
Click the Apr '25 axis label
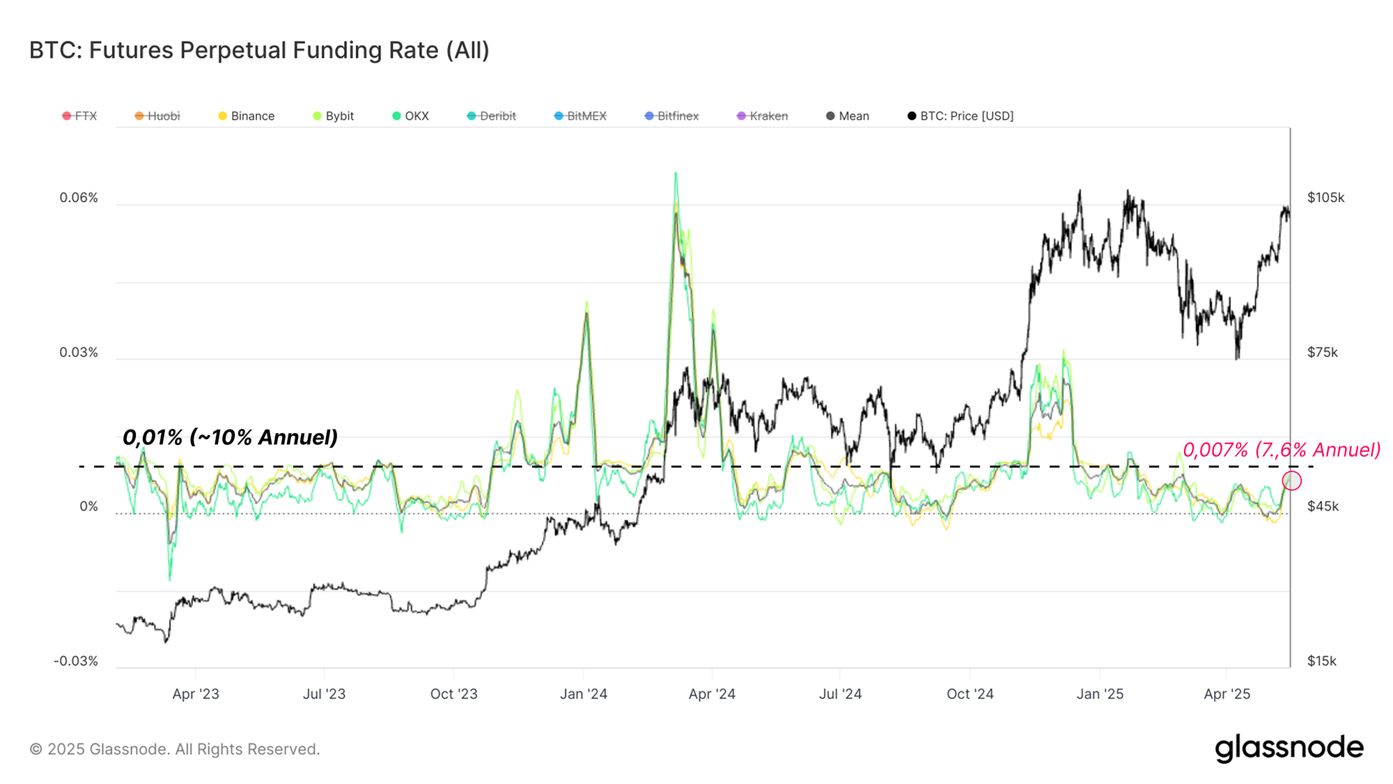(1227, 693)
